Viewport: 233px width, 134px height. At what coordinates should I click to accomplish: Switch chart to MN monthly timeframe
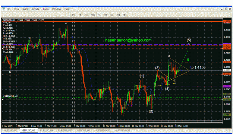pyautogui.click(x=124, y=15)
